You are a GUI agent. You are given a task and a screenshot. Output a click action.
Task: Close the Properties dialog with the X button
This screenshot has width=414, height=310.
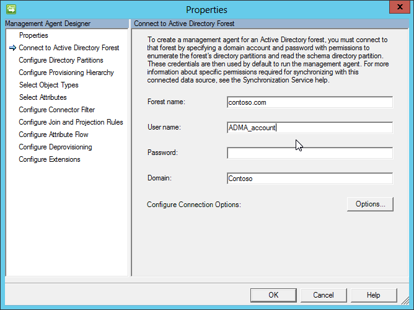point(400,7)
